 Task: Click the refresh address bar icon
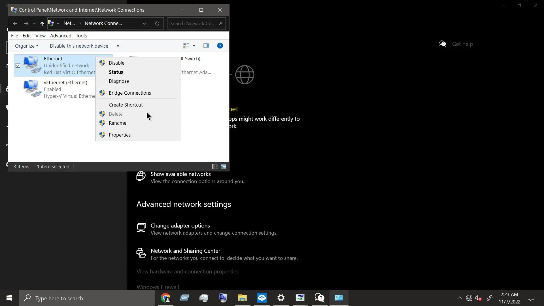tap(157, 24)
